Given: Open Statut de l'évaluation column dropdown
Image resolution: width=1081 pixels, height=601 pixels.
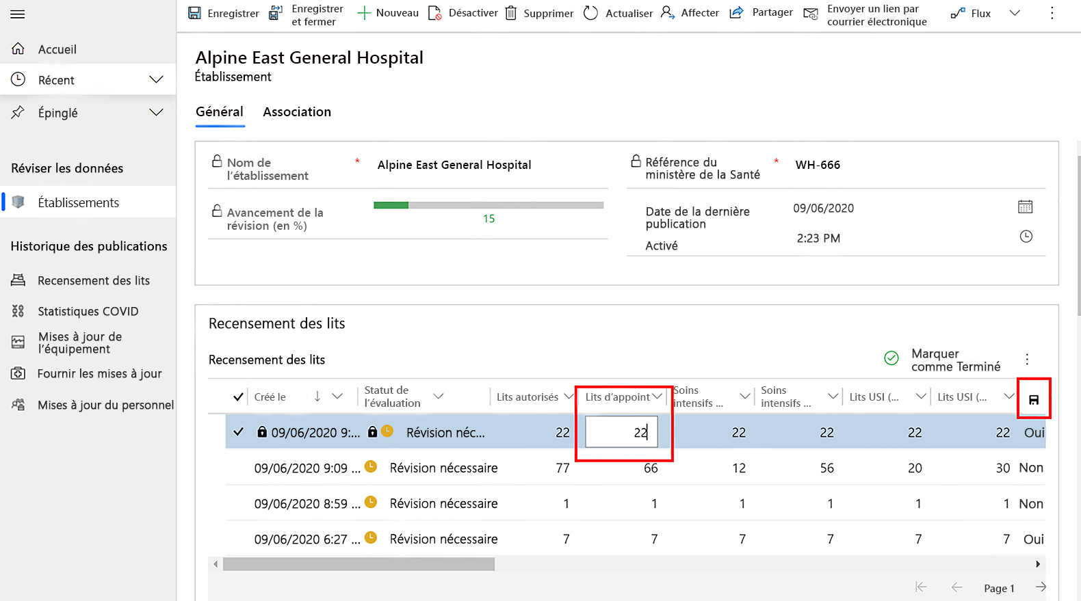Looking at the screenshot, I should [x=439, y=396].
